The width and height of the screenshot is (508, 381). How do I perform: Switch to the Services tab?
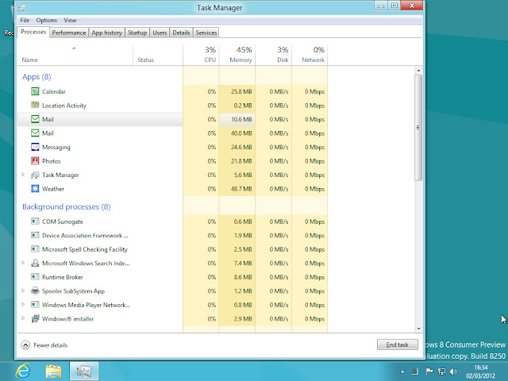[x=206, y=33]
